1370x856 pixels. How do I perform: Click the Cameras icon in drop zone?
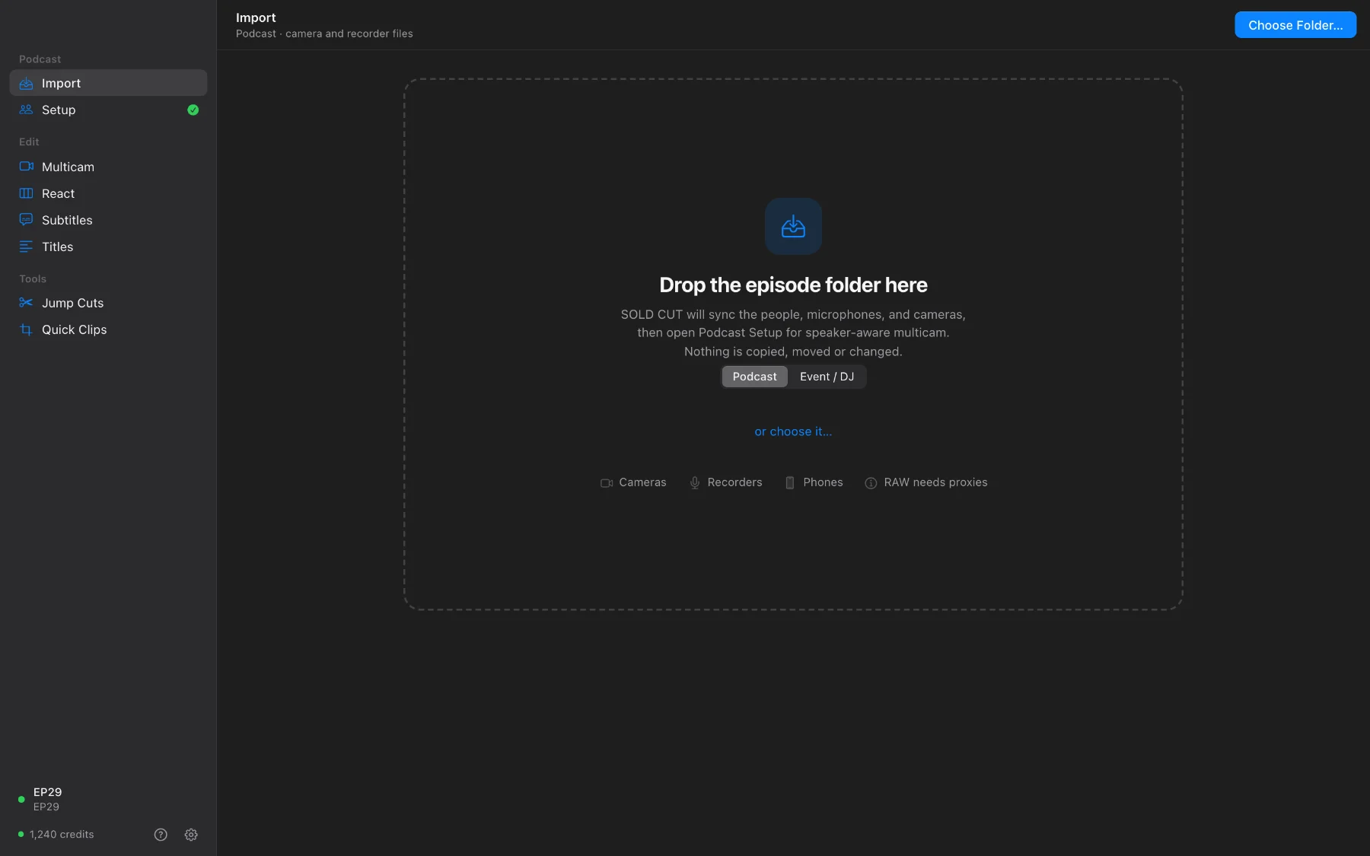(x=607, y=483)
